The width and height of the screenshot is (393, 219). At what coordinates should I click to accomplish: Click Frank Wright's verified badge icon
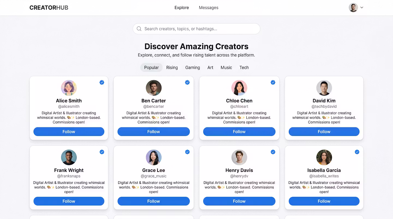[x=102, y=152]
